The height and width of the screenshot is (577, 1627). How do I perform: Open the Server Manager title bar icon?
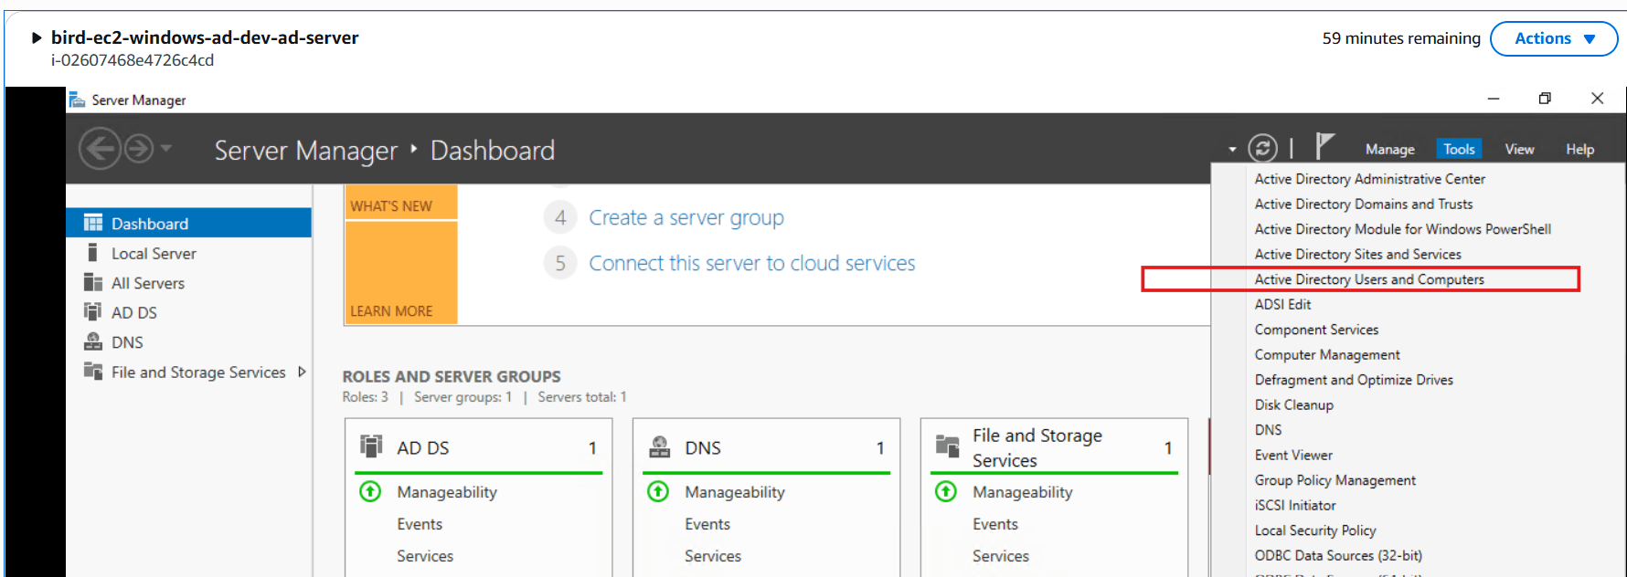click(78, 100)
